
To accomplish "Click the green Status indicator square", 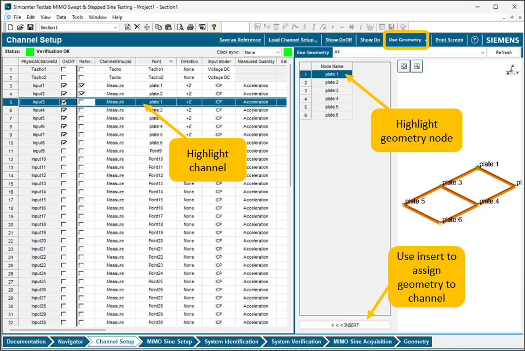I will 30,52.
